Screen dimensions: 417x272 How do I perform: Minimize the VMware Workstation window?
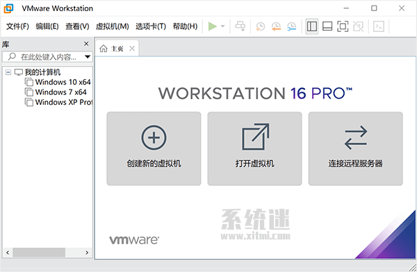click(x=346, y=8)
